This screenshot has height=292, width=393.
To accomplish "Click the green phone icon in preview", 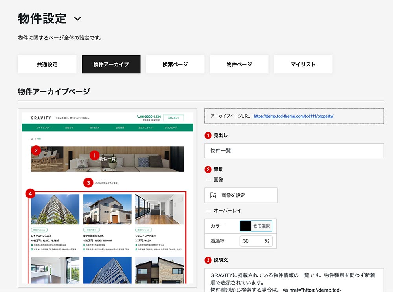I will [x=138, y=117].
